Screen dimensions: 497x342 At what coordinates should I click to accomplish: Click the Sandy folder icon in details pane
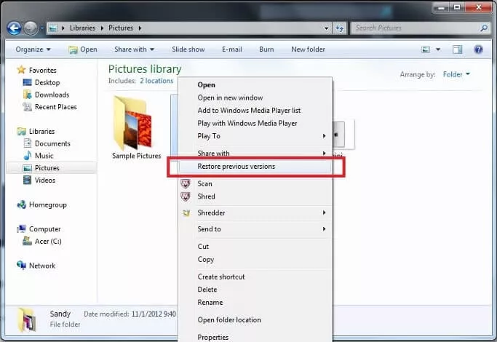[x=27, y=319]
